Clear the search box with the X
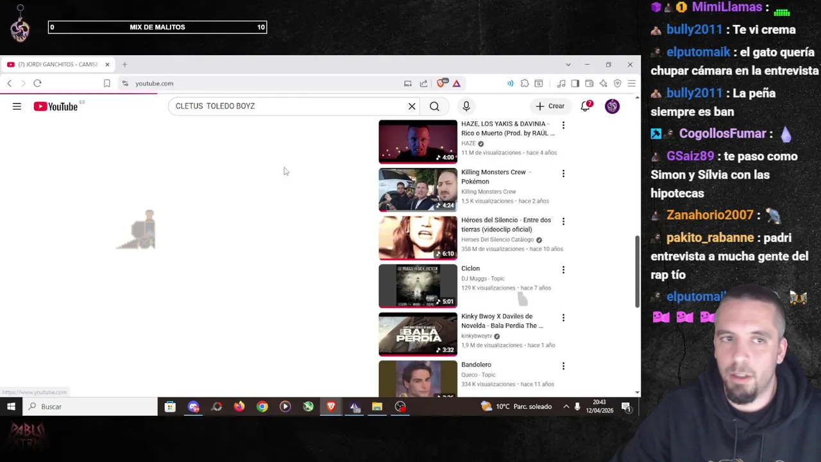Viewport: 821px width, 462px height. coord(412,107)
